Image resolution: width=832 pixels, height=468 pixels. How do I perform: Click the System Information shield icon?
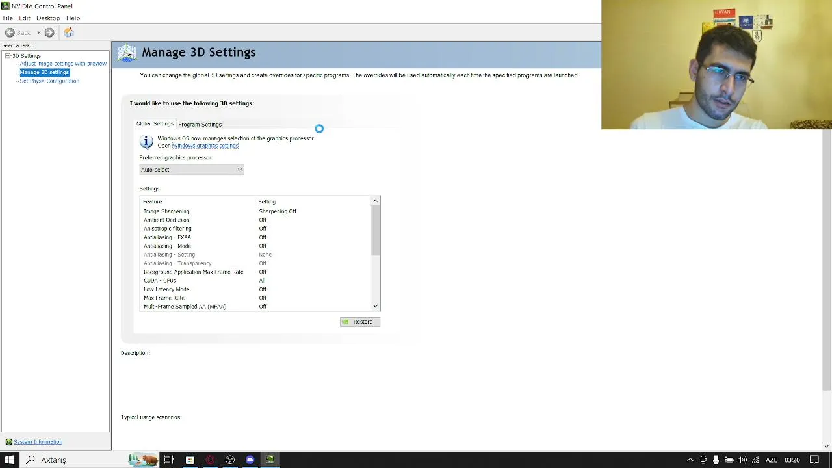(x=8, y=442)
